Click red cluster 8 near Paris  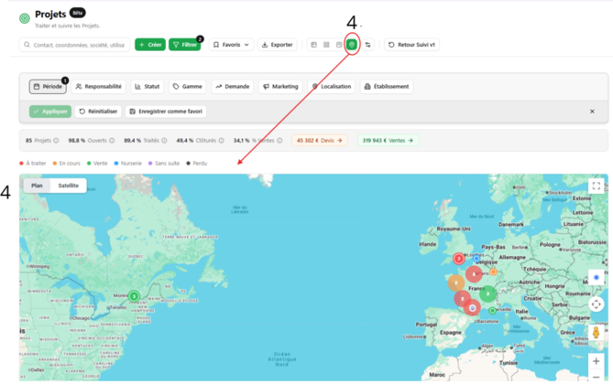click(x=474, y=274)
